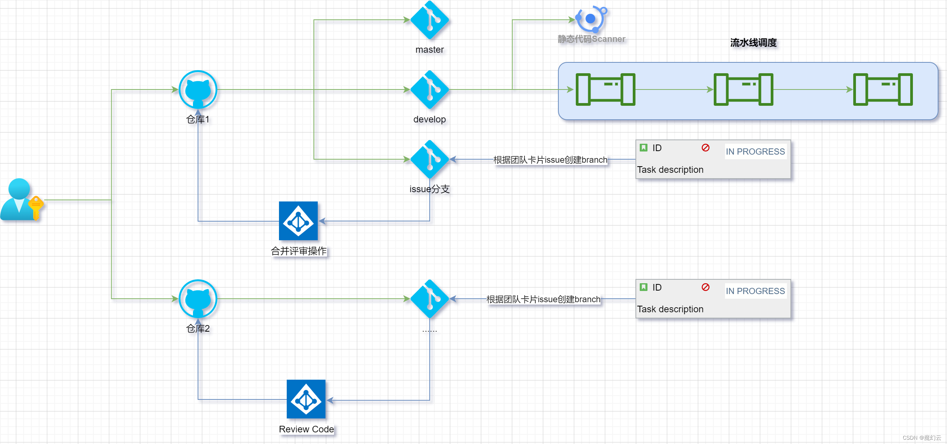Select Task description in lower card

(670, 309)
